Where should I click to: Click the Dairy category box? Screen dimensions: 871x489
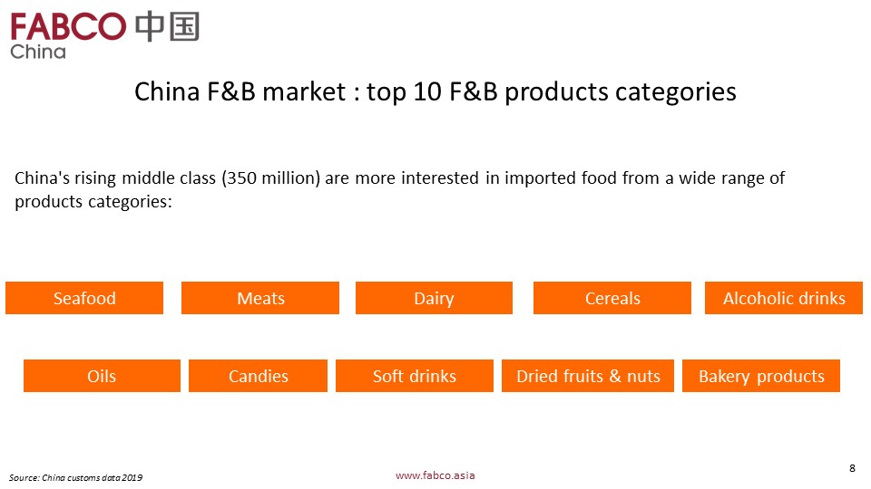[x=434, y=298]
